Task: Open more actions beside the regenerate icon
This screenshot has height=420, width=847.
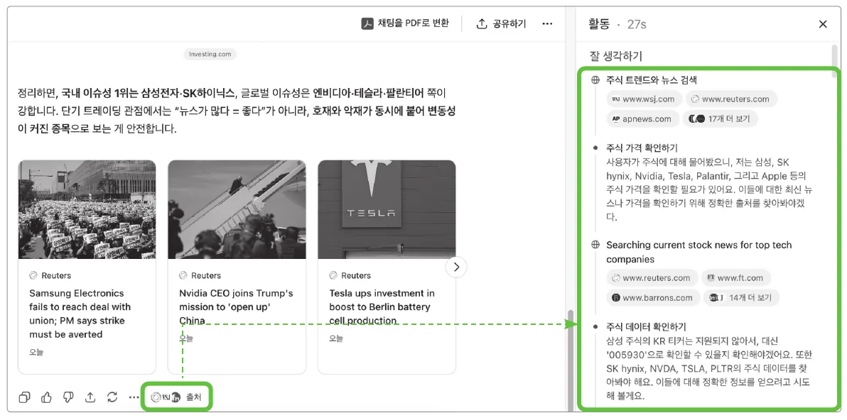Action: point(134,397)
